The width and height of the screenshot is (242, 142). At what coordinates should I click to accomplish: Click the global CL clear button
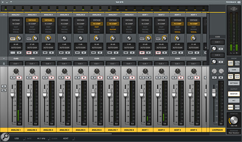(4, 90)
